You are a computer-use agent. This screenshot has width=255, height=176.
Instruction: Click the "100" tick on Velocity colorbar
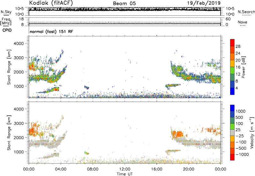[239, 124]
